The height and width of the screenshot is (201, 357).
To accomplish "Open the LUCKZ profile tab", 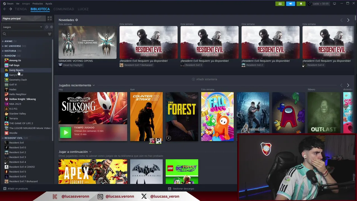I will pos(83,9).
